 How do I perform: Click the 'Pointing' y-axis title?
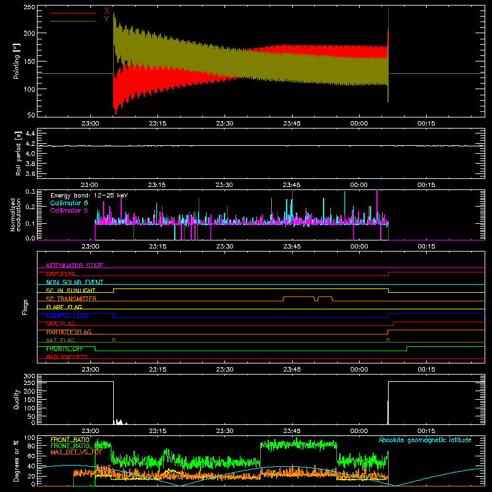coord(17,61)
